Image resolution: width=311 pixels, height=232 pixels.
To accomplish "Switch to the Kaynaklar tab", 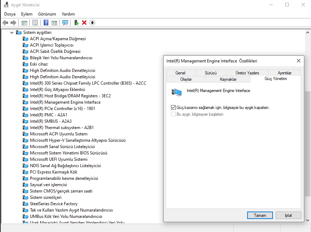I will [x=228, y=79].
